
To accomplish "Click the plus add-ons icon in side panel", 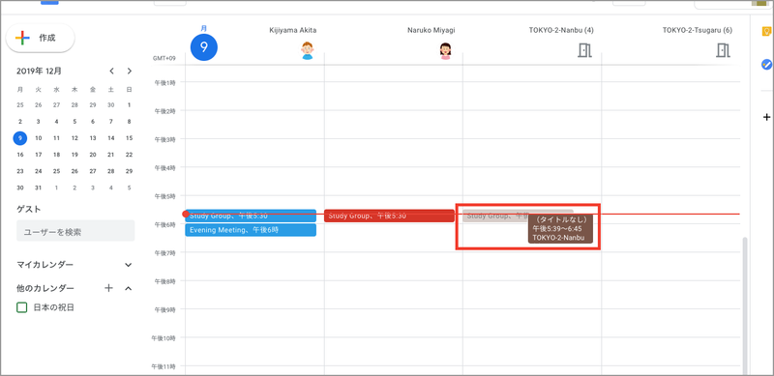I will coord(766,117).
